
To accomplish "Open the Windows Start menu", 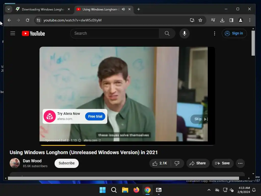I will point(102,190).
